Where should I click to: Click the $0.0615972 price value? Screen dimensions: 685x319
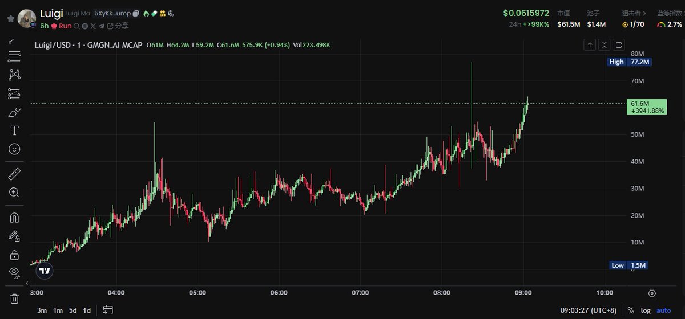click(526, 13)
